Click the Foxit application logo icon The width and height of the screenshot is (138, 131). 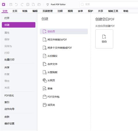[x=3, y=4]
